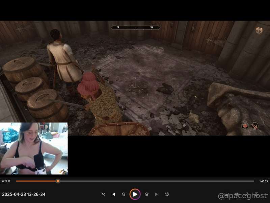Skip forward 30 seconds
The width and height of the screenshot is (270, 203).
pyautogui.click(x=146, y=194)
